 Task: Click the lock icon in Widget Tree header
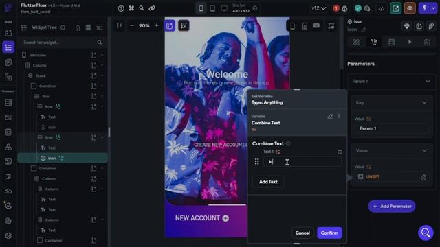click(78, 27)
